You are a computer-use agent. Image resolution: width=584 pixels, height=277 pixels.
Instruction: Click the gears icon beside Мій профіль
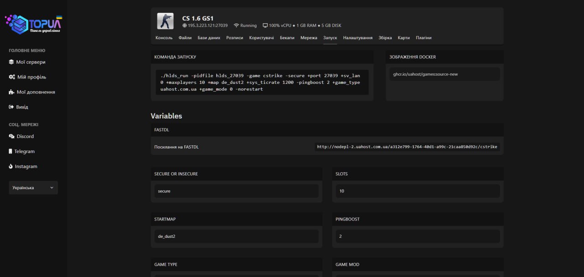(12, 77)
